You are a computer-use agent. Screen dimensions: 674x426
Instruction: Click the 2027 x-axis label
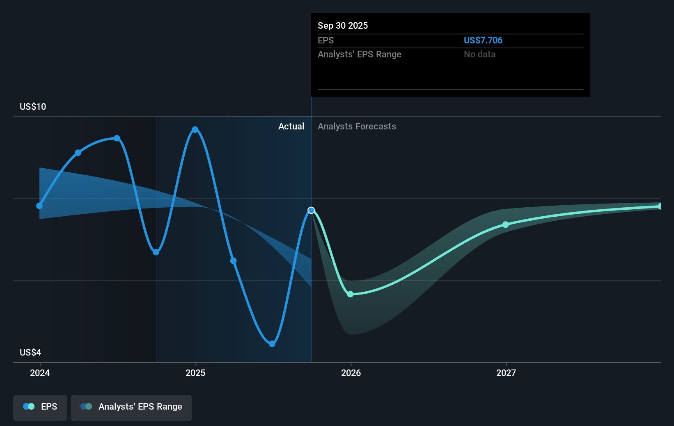[506, 373]
